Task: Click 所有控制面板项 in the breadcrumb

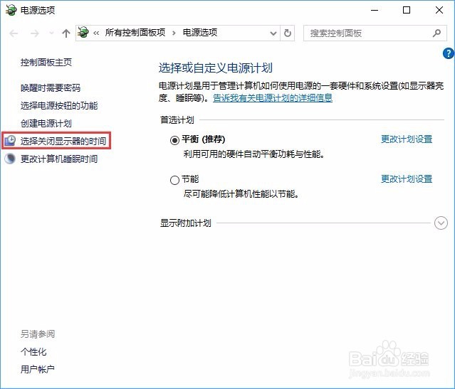Action: (x=135, y=33)
